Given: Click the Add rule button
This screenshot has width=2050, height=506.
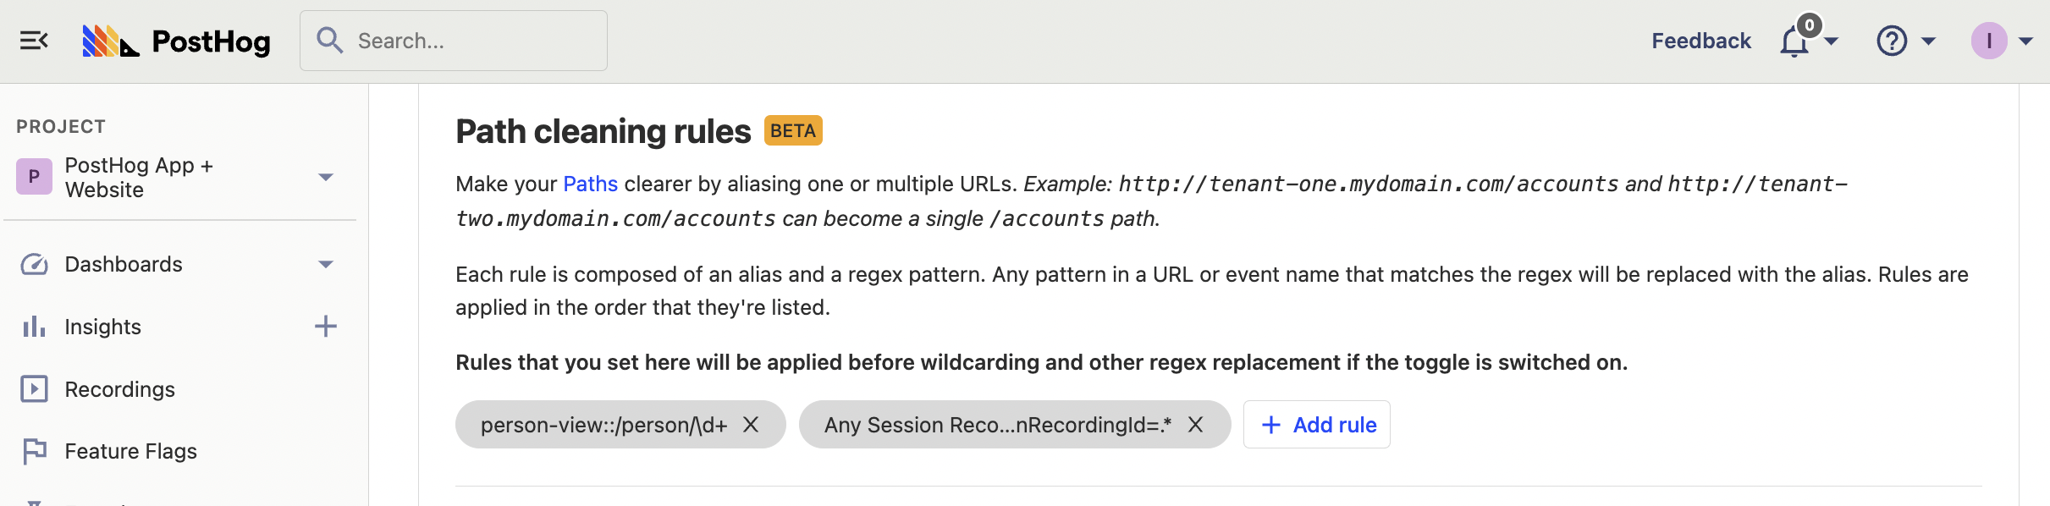Looking at the screenshot, I should pos(1317,425).
